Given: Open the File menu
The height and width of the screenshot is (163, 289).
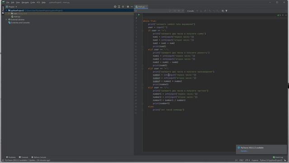Looking at the screenshot, I should point(8,2).
